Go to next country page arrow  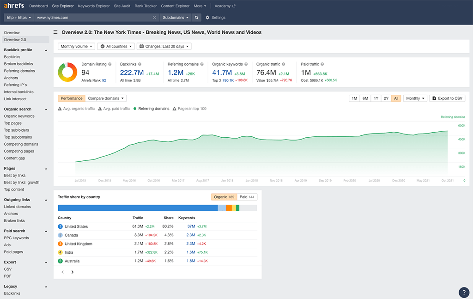coord(73,272)
